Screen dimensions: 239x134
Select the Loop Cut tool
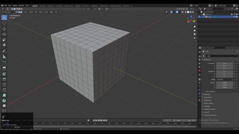tap(4, 84)
